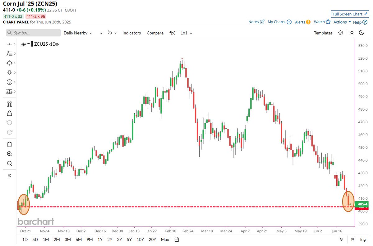Open Alerts with the orange icon
This screenshot has height=246, width=373.
303,22
